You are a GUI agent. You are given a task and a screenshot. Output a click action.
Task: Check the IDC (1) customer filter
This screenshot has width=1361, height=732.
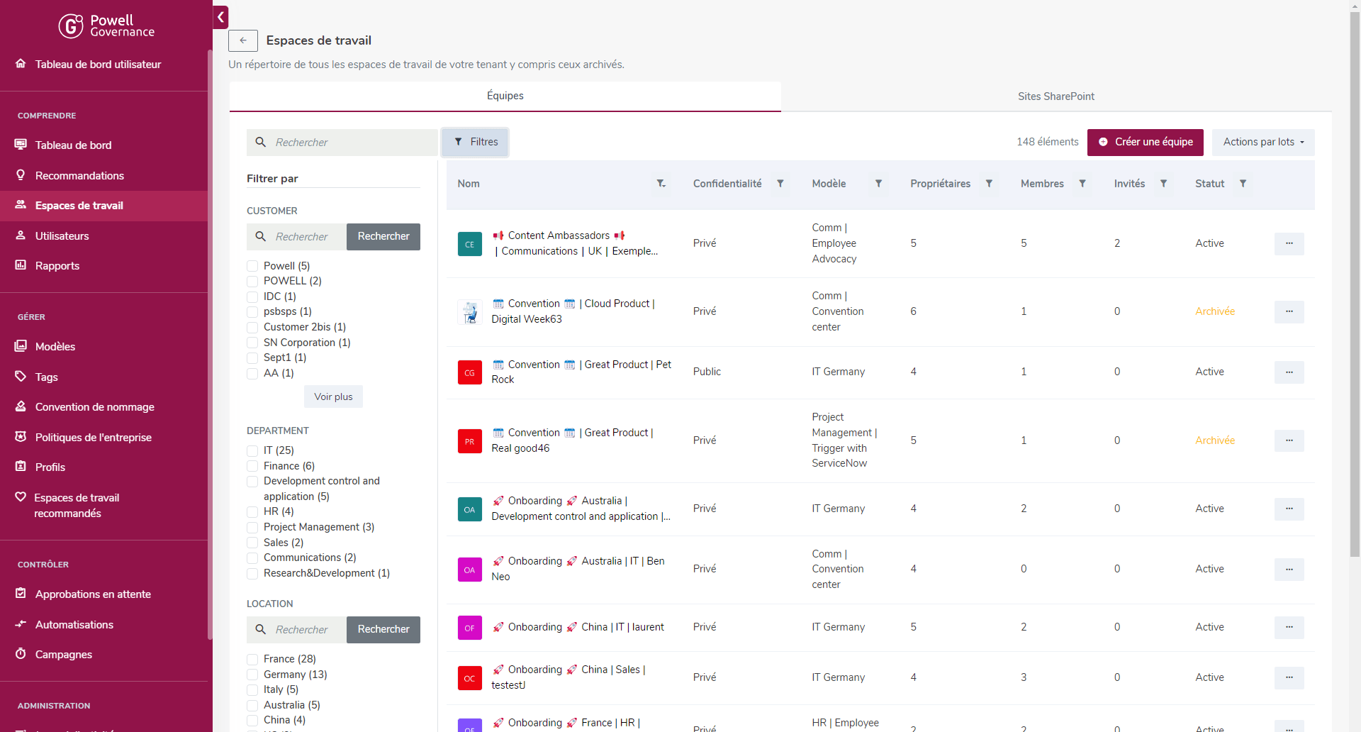pos(252,296)
